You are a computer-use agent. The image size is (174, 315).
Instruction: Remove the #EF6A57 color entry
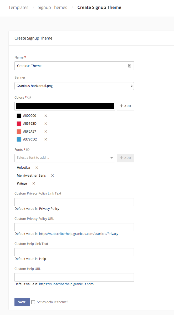point(46,131)
